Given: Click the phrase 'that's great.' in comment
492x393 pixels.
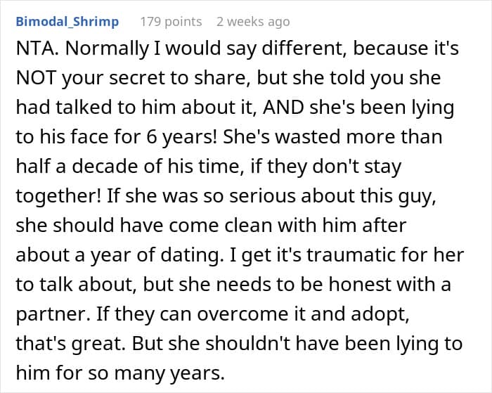Looking at the screenshot, I should pyautogui.click(x=71, y=344).
